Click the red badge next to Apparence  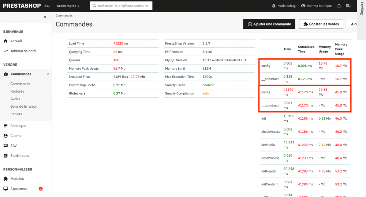click(x=41, y=189)
